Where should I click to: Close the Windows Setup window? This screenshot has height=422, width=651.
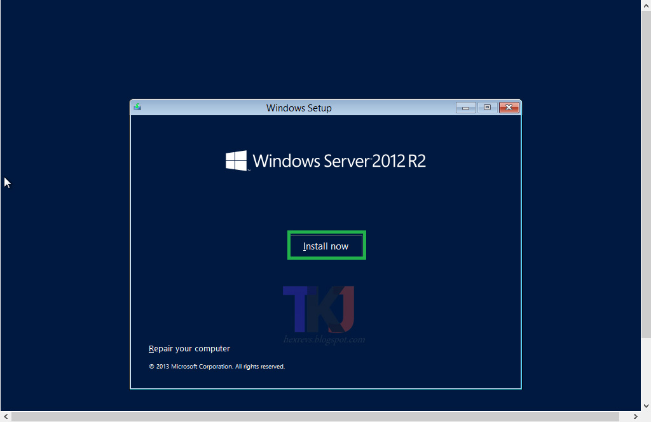(x=509, y=108)
